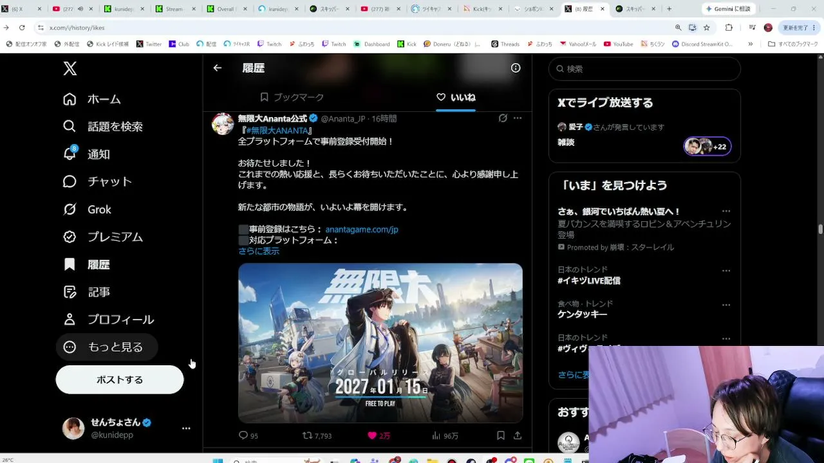Open the ケンタッキー trend
This screenshot has height=463, width=824.
point(583,314)
